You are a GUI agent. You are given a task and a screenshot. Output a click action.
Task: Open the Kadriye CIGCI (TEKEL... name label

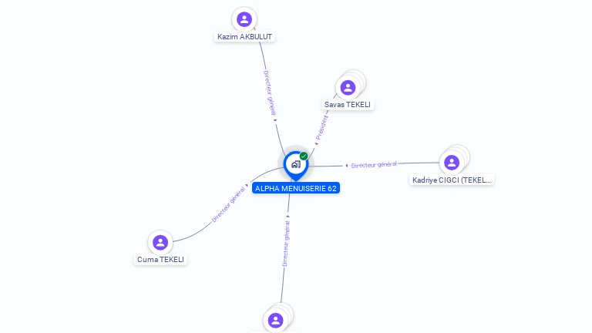[452, 180]
